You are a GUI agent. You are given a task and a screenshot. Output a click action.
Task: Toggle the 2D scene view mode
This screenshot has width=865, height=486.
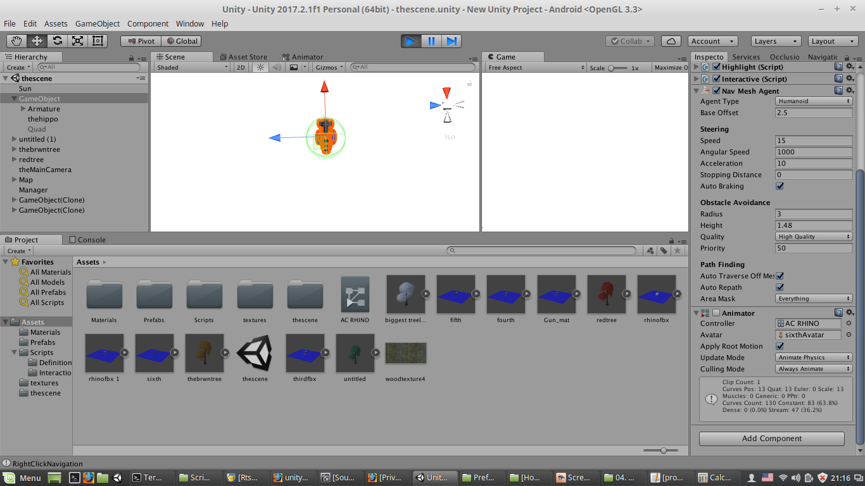click(241, 67)
